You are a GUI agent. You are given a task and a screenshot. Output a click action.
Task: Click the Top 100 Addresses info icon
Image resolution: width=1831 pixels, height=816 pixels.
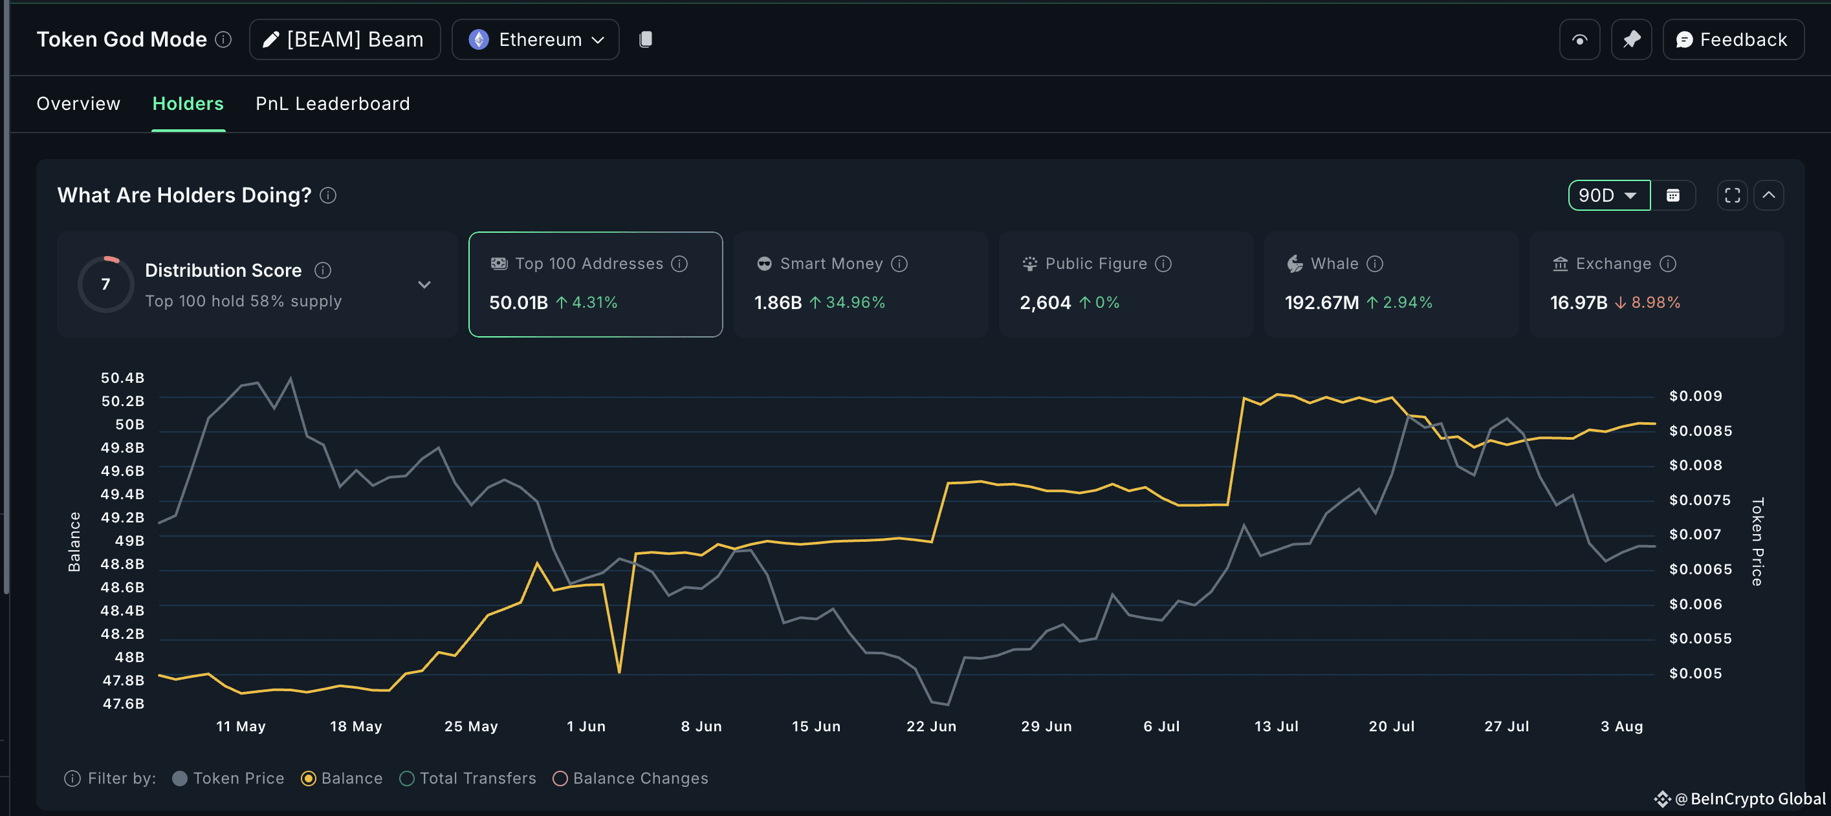(x=679, y=264)
